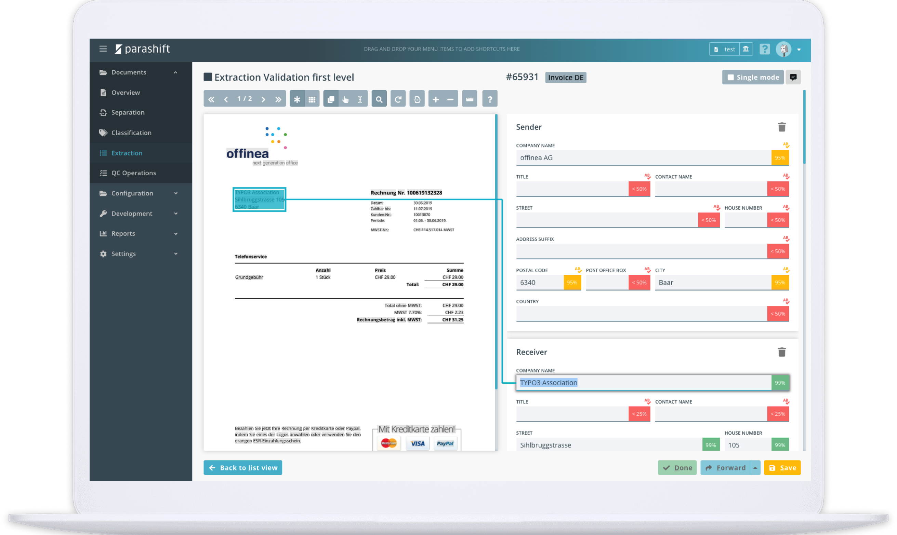This screenshot has width=897, height=535.
Task: Select the hand pan tool
Action: [345, 99]
